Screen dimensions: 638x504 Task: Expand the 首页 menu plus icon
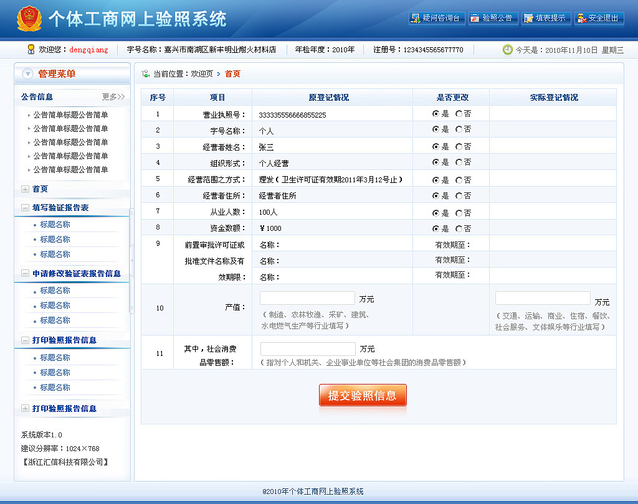tap(25, 189)
